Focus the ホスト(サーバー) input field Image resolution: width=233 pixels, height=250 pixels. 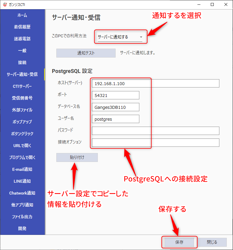155,83
